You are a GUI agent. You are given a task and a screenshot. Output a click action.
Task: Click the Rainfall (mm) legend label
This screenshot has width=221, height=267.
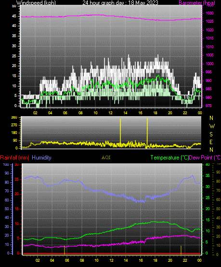[x=14, y=158]
